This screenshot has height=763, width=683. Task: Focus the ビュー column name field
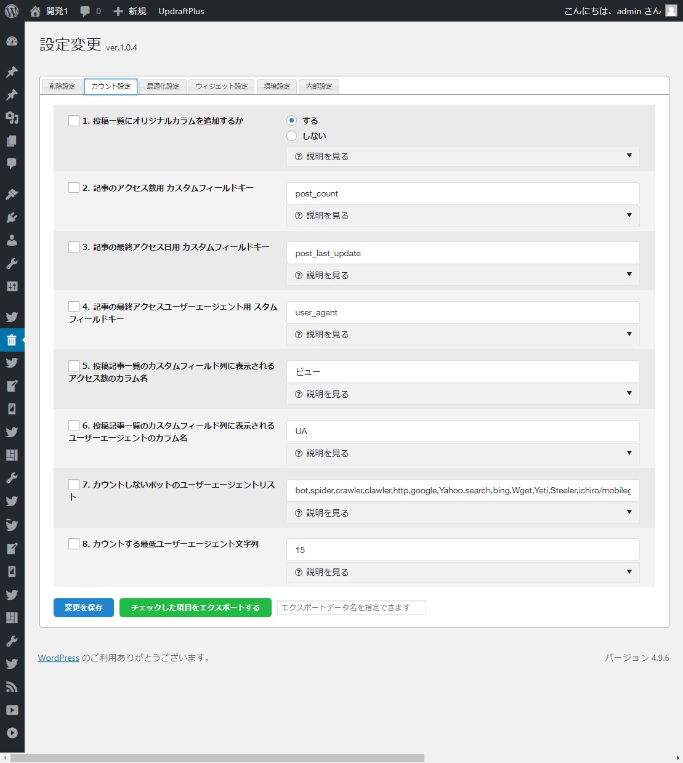[463, 372]
